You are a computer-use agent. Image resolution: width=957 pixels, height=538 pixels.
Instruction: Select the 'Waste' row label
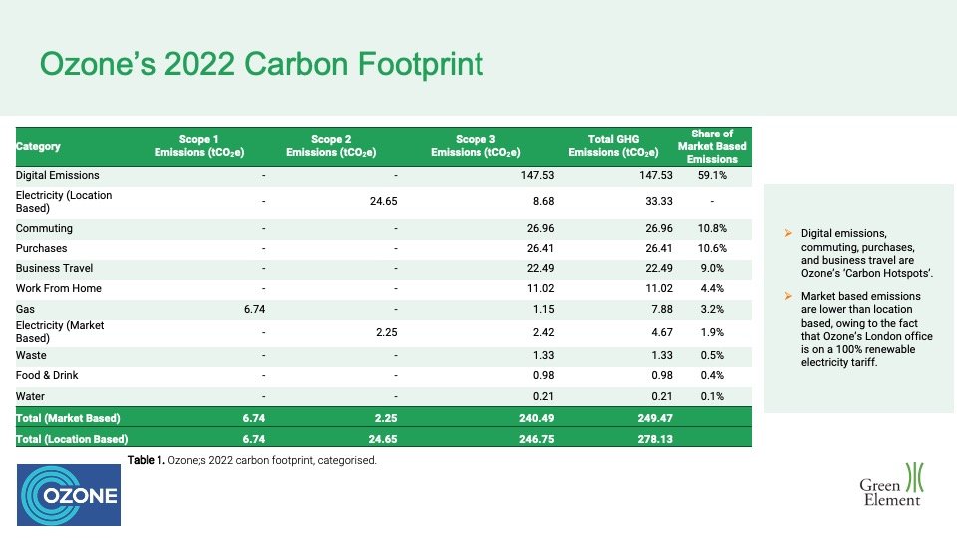[x=31, y=355]
